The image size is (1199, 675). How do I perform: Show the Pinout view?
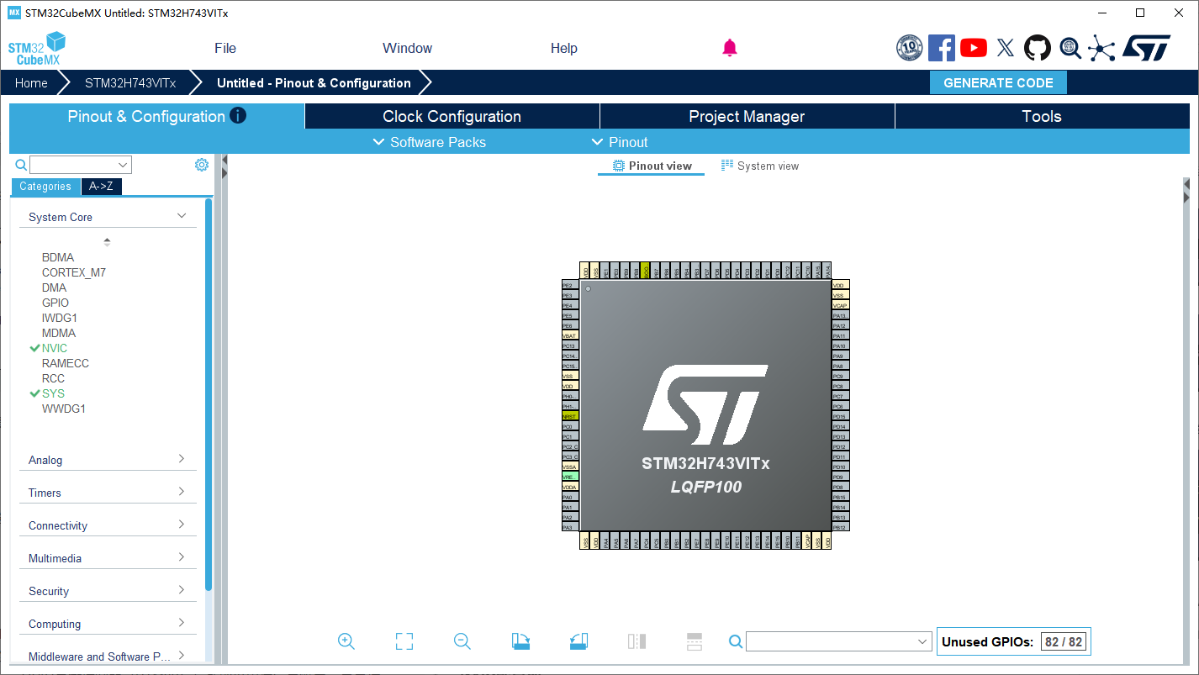tap(652, 166)
